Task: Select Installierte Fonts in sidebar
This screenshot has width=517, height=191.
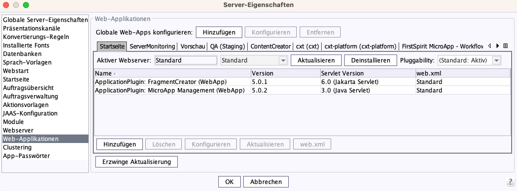Action: click(45, 45)
